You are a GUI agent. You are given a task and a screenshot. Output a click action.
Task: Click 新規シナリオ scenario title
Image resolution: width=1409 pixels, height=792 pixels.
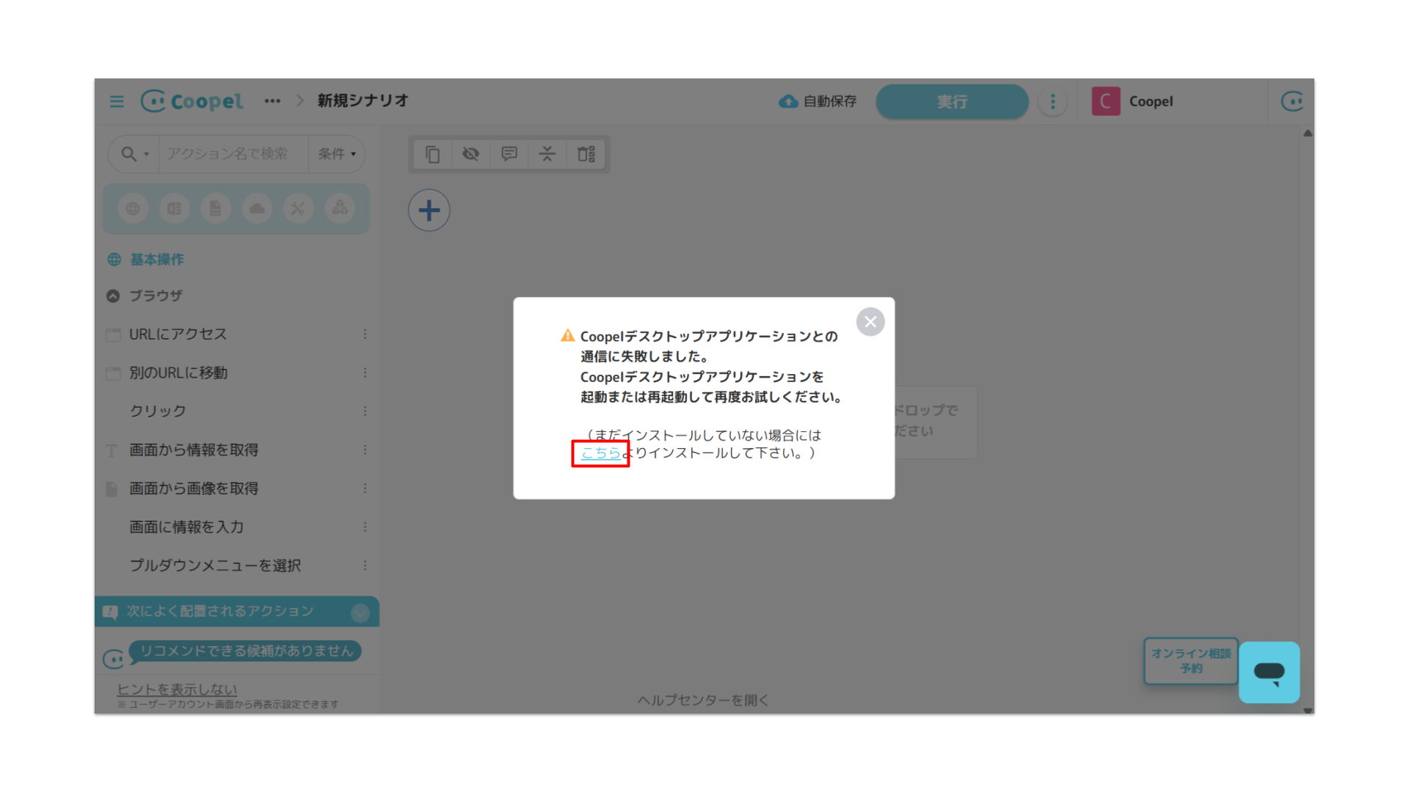pos(363,100)
